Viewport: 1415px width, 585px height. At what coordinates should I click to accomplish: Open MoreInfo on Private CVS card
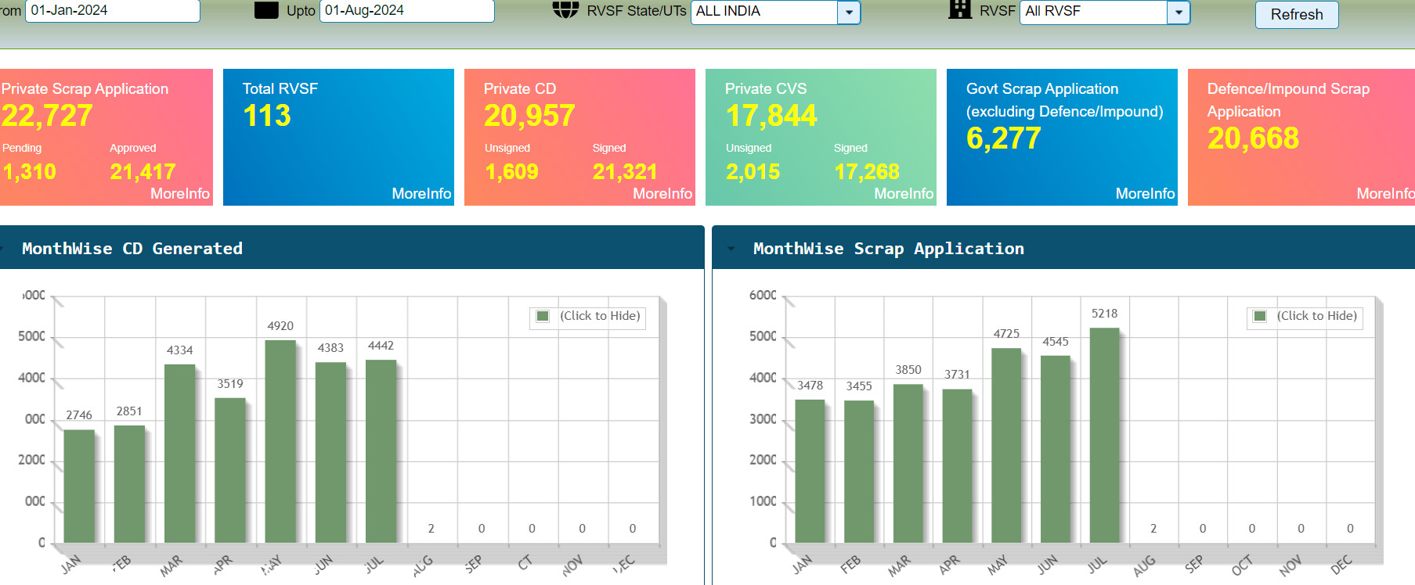click(x=903, y=193)
